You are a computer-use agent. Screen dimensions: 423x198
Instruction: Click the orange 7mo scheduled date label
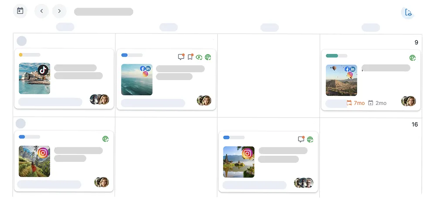[356, 103]
